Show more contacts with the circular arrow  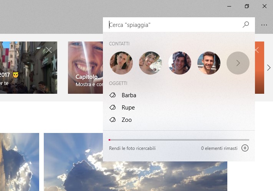238,63
